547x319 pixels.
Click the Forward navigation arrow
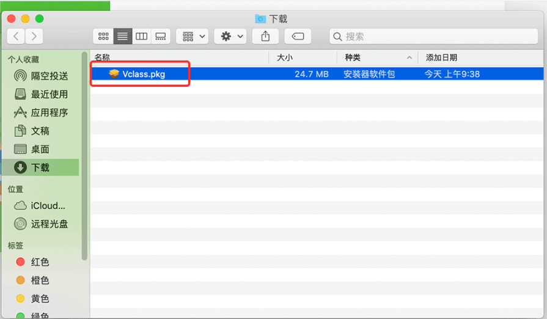click(34, 37)
